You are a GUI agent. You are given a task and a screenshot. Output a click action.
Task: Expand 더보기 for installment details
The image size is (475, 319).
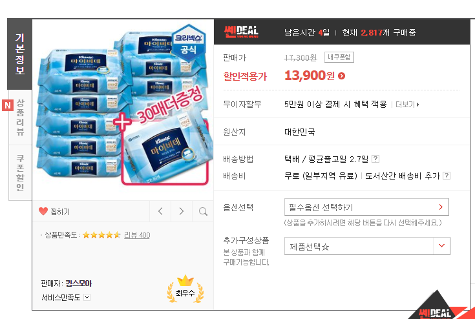[x=407, y=105]
